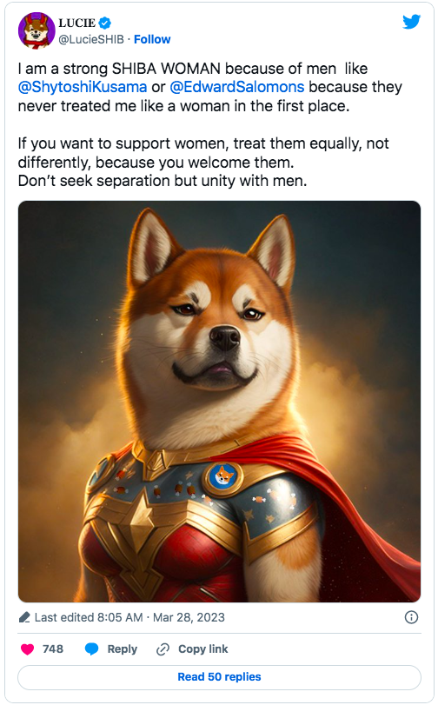Click the edit pencil icon

(x=24, y=617)
